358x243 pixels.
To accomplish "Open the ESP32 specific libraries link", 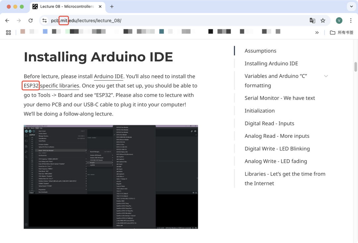I will click(x=51, y=86).
